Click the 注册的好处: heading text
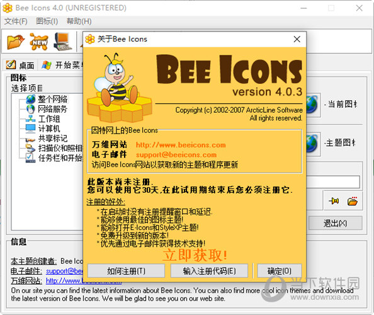The height and width of the screenshot is (315, 374). (x=106, y=202)
